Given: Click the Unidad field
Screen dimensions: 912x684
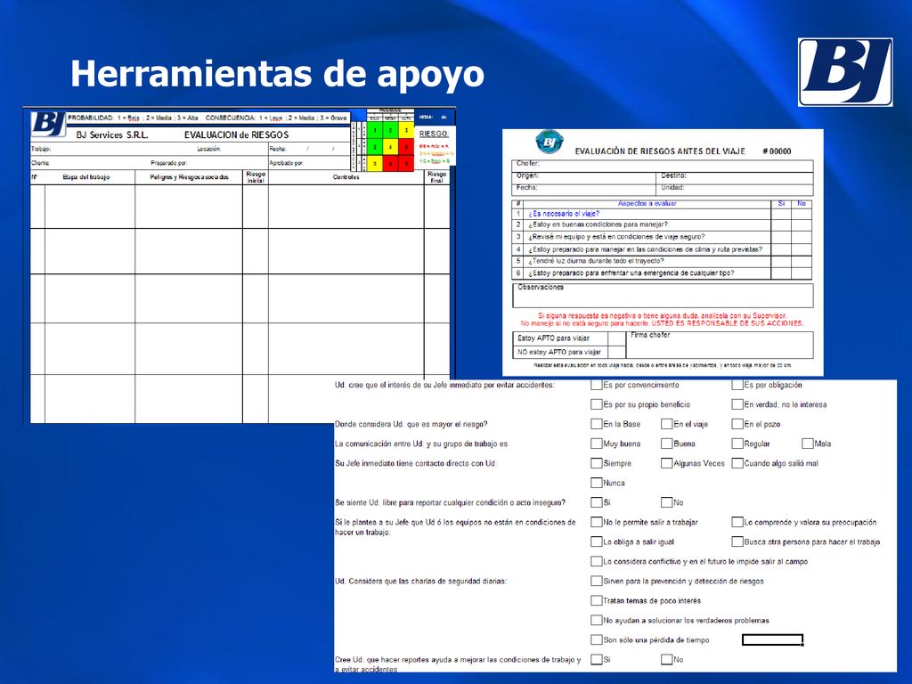Looking at the screenshot, I should click(x=735, y=190).
